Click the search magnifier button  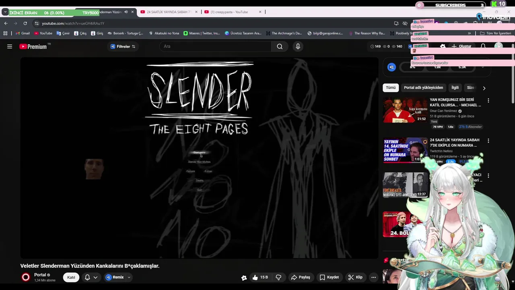pos(280,46)
